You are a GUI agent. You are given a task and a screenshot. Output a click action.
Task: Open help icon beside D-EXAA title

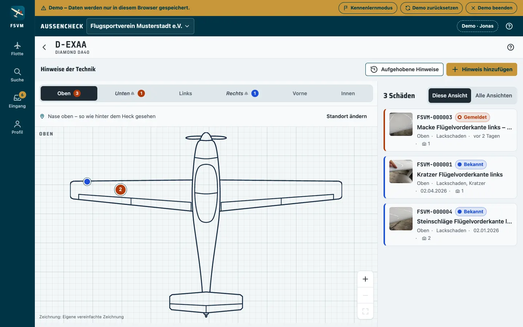tap(511, 47)
